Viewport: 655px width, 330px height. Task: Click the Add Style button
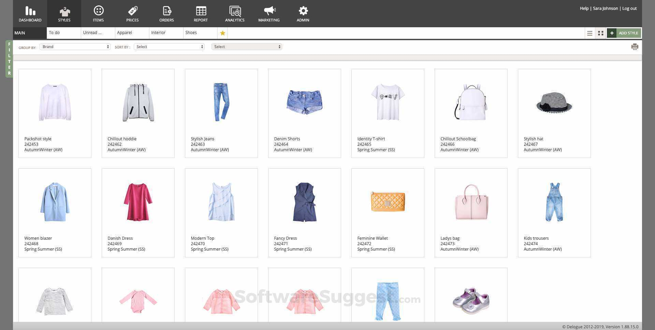[624, 33]
